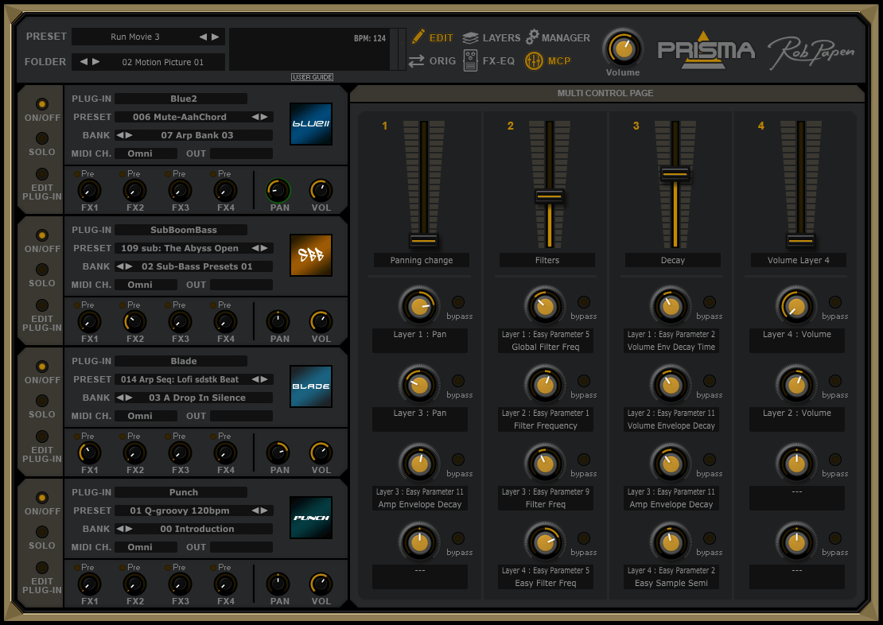Click the Punch plug-in logo thumbnail
This screenshot has width=883, height=625.
(x=310, y=518)
